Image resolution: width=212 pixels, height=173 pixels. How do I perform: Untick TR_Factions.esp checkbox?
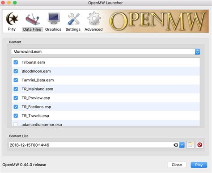coord(16,107)
